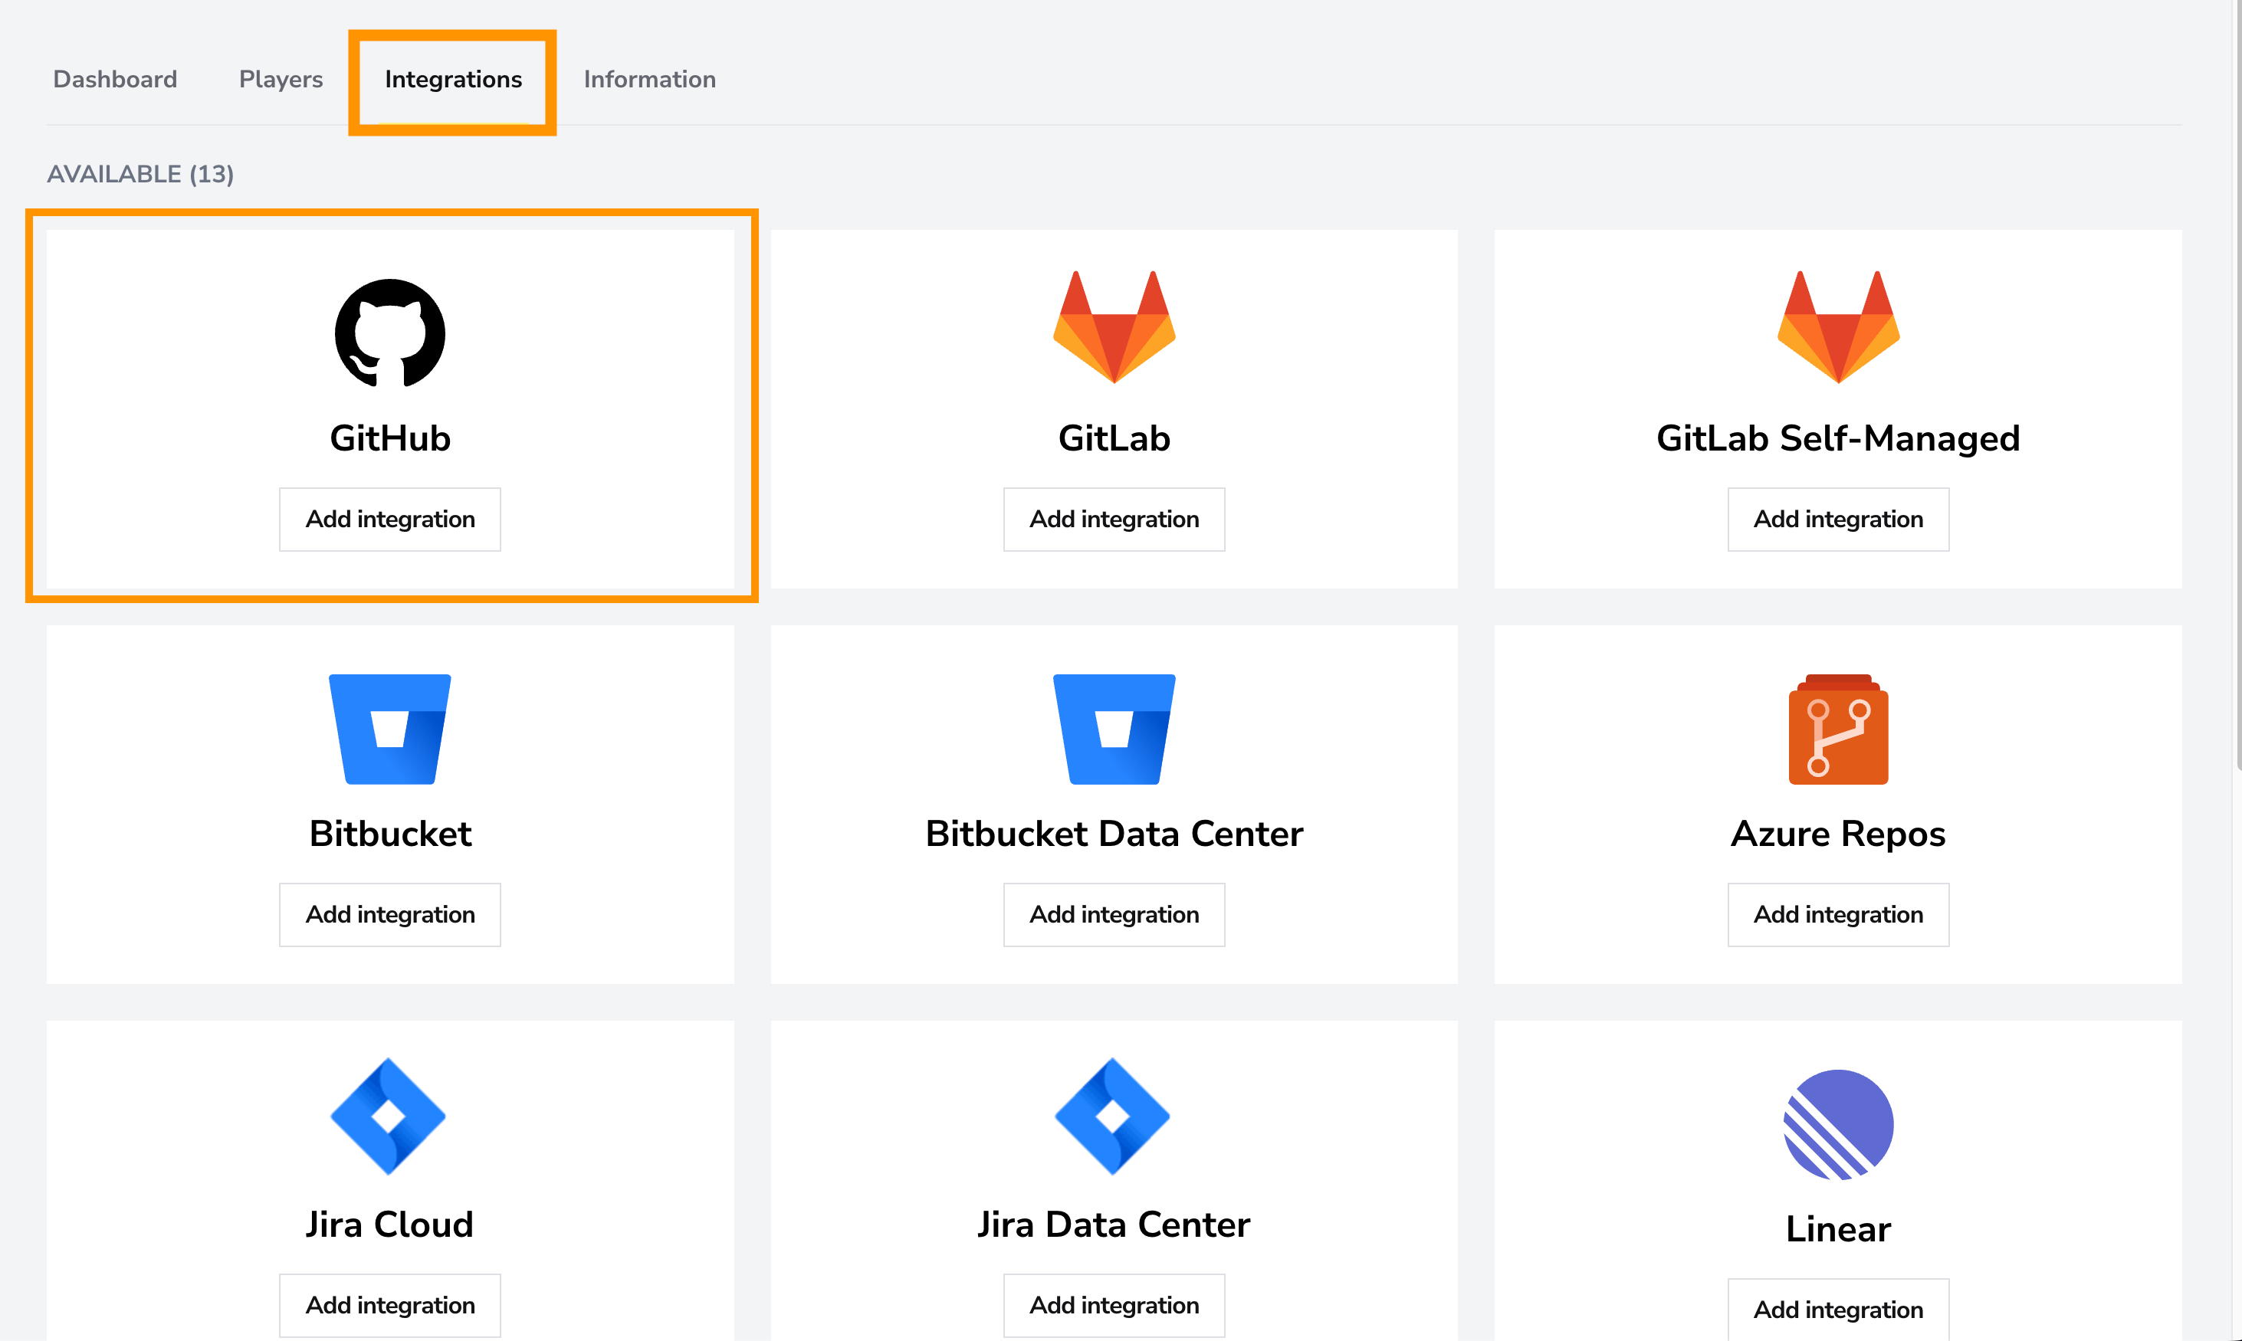Click the Jira Data Center logo

click(x=1112, y=1117)
